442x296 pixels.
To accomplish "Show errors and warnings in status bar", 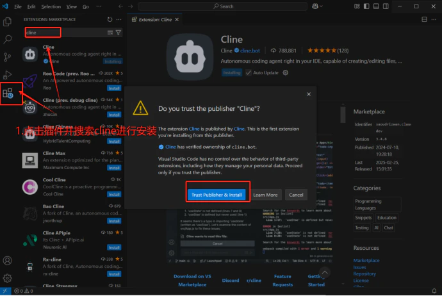I will 24,291.
